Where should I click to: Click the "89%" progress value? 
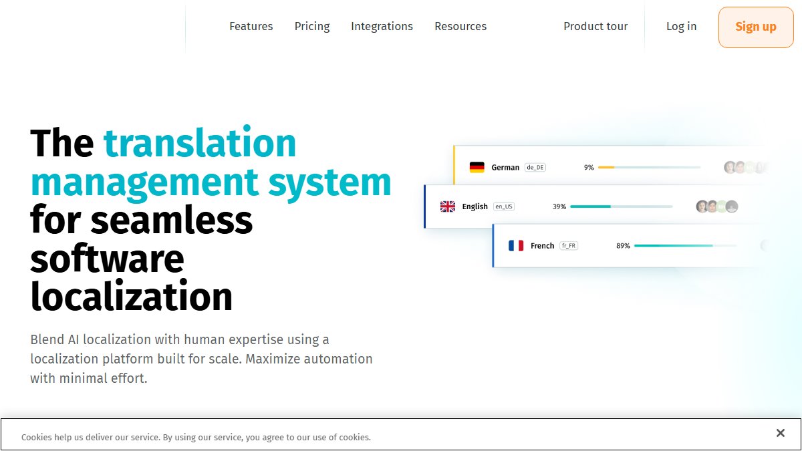coord(623,246)
